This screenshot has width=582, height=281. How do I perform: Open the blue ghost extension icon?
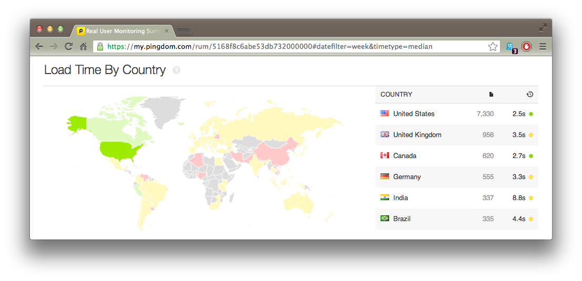(x=511, y=47)
